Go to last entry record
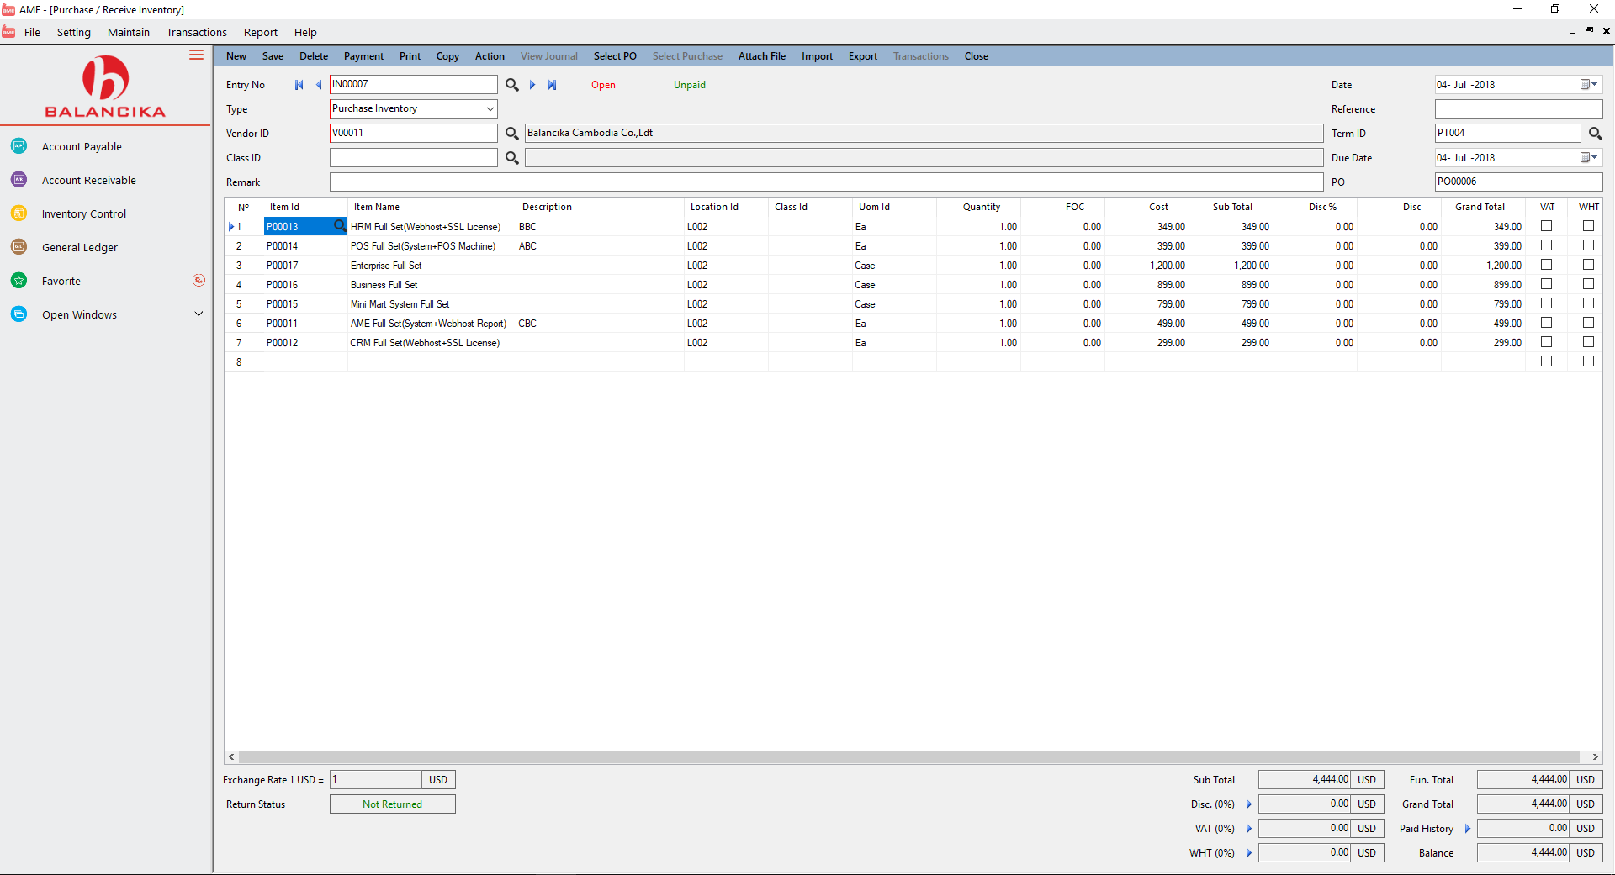This screenshot has height=875, width=1615. tap(552, 85)
